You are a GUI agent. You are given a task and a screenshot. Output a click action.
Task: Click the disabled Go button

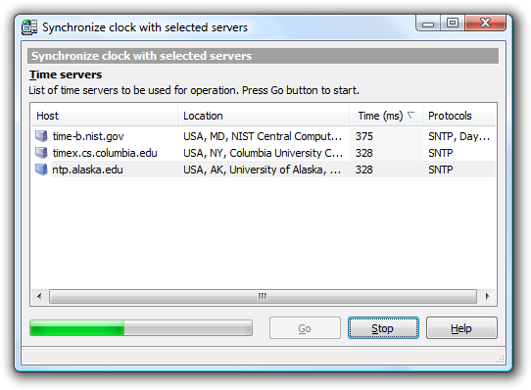coord(305,328)
